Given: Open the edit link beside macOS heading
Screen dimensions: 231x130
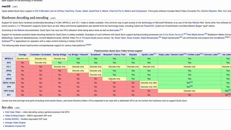Looking at the screenshot, I should pos(15,6).
